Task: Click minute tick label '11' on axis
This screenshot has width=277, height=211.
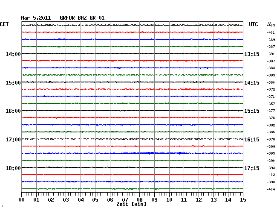Action: pyautogui.click(x=184, y=199)
